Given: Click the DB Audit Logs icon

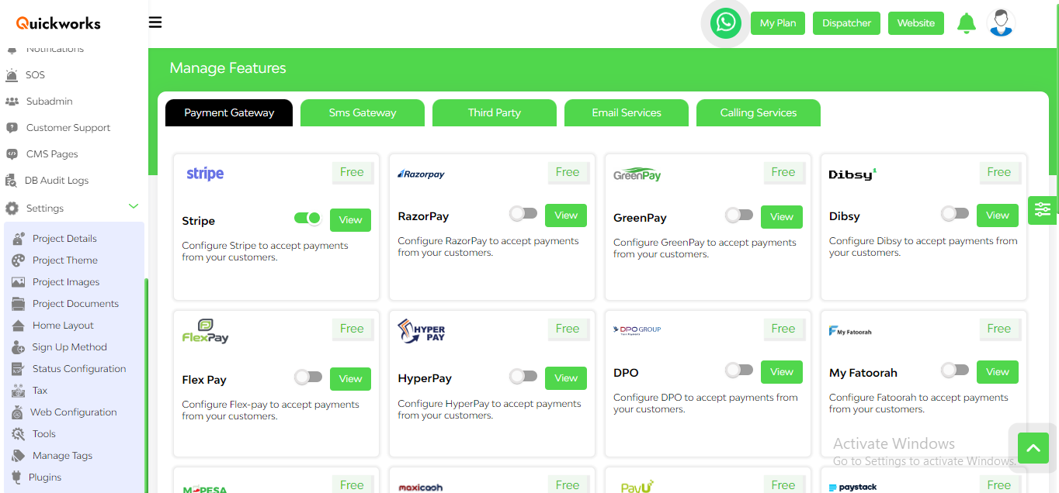Looking at the screenshot, I should (x=11, y=181).
